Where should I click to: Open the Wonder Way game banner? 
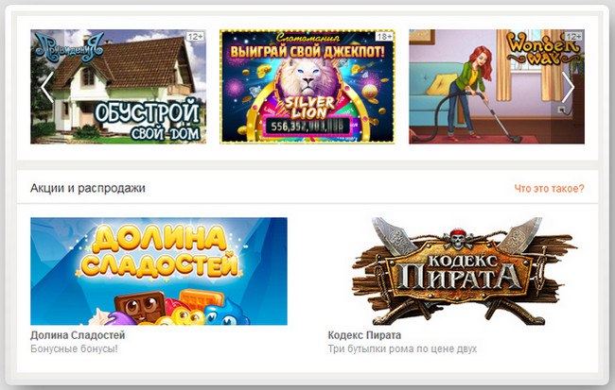[497, 87]
